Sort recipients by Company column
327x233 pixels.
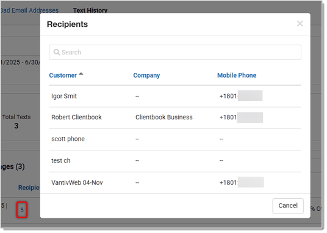(148, 76)
